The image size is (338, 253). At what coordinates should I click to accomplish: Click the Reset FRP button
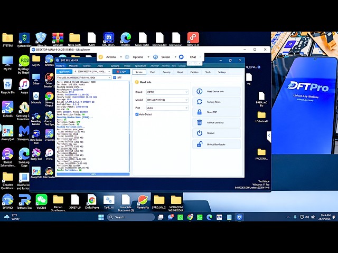(x=216, y=112)
